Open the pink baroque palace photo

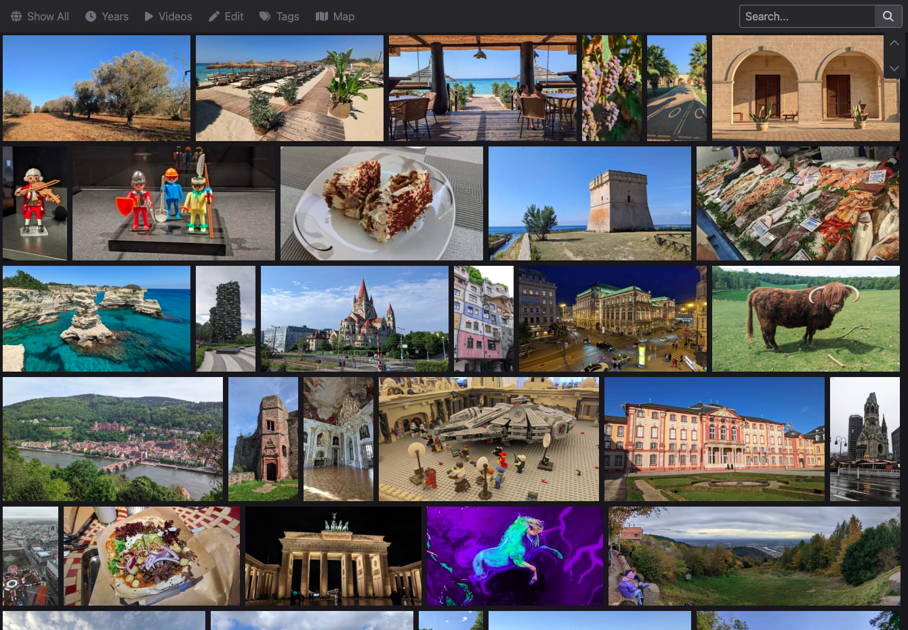(x=714, y=439)
